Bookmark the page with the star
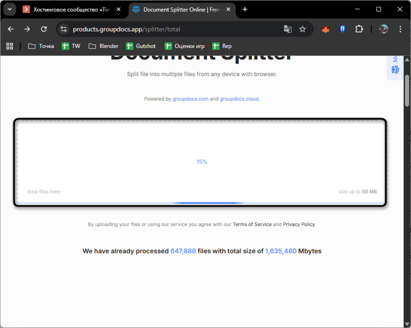The image size is (411, 328). 303,29
